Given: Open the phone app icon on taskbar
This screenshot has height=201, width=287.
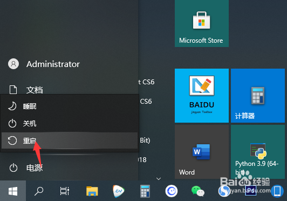Looking at the screenshot, I should tap(277, 191).
